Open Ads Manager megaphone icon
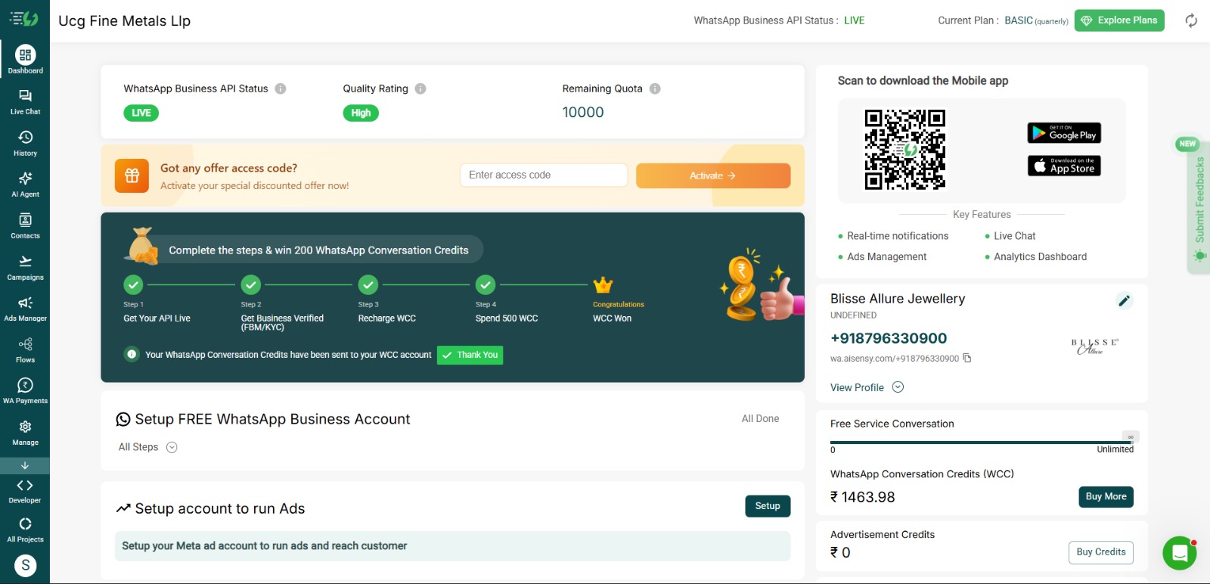 [x=25, y=303]
